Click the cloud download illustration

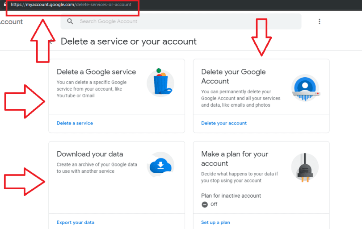[161, 165]
